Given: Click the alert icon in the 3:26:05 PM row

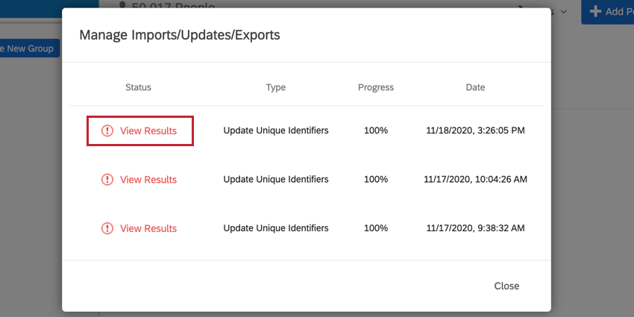Looking at the screenshot, I should tap(107, 131).
